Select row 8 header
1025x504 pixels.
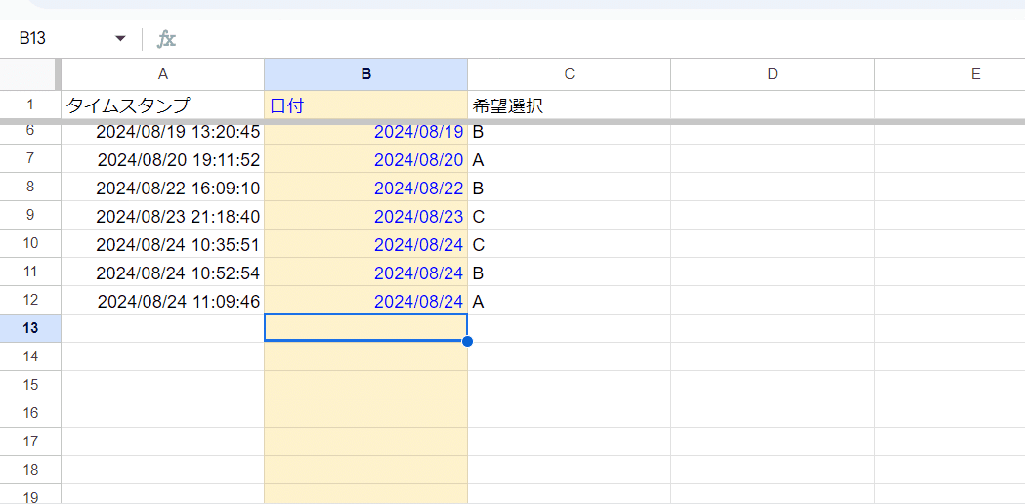click(x=30, y=187)
